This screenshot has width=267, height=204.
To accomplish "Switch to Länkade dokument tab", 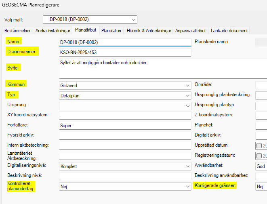I will coord(229,31).
